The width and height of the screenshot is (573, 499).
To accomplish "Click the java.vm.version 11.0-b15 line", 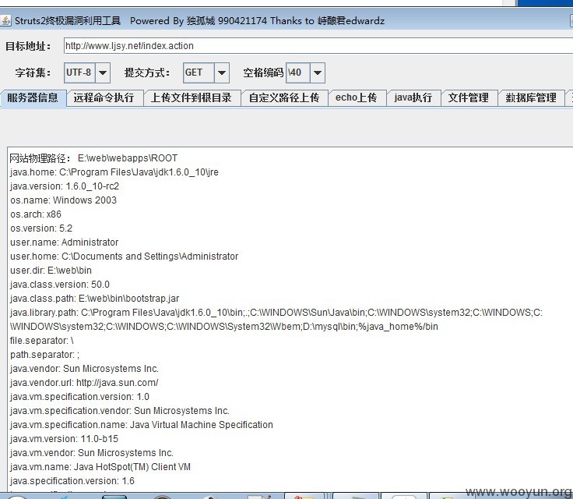I will click(65, 439).
